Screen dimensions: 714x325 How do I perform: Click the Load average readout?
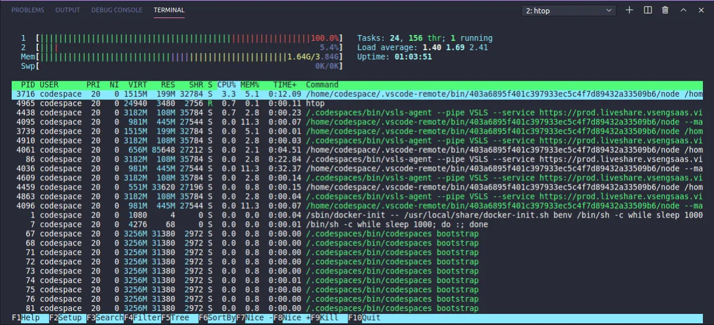pos(422,47)
